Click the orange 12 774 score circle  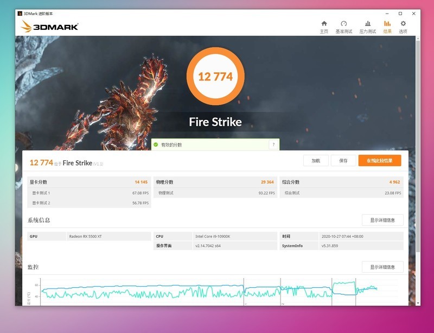(215, 76)
